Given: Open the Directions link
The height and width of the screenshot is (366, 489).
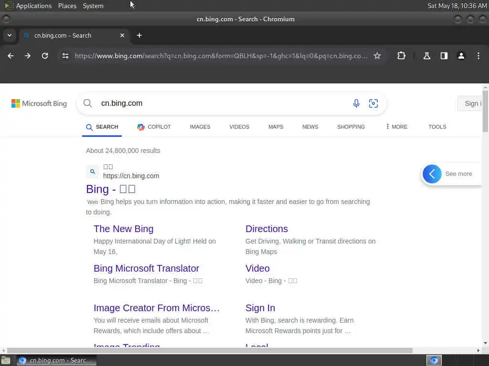Looking at the screenshot, I should (266, 229).
